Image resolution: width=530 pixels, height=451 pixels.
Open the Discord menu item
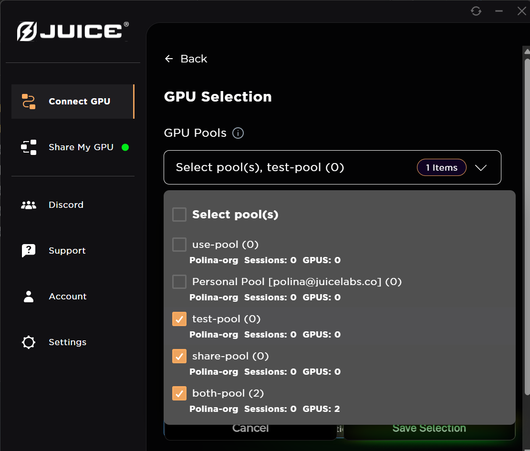[73, 205]
